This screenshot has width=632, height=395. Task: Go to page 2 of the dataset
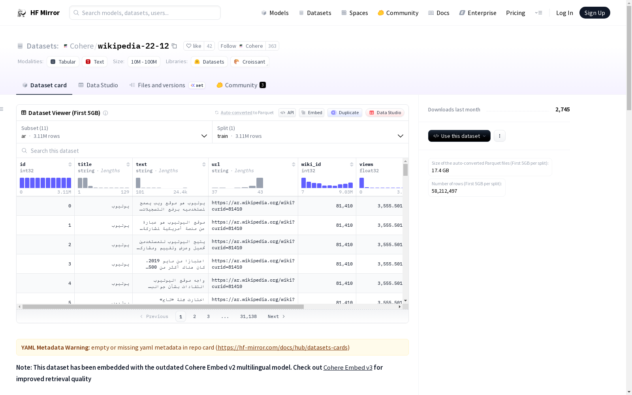(194, 316)
